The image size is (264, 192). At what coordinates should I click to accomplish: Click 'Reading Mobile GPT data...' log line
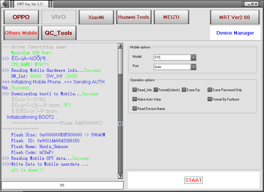pos(41,158)
